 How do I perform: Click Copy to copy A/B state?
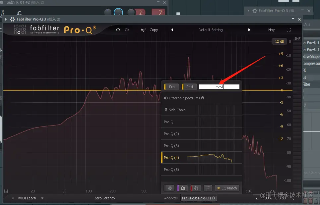(154, 30)
